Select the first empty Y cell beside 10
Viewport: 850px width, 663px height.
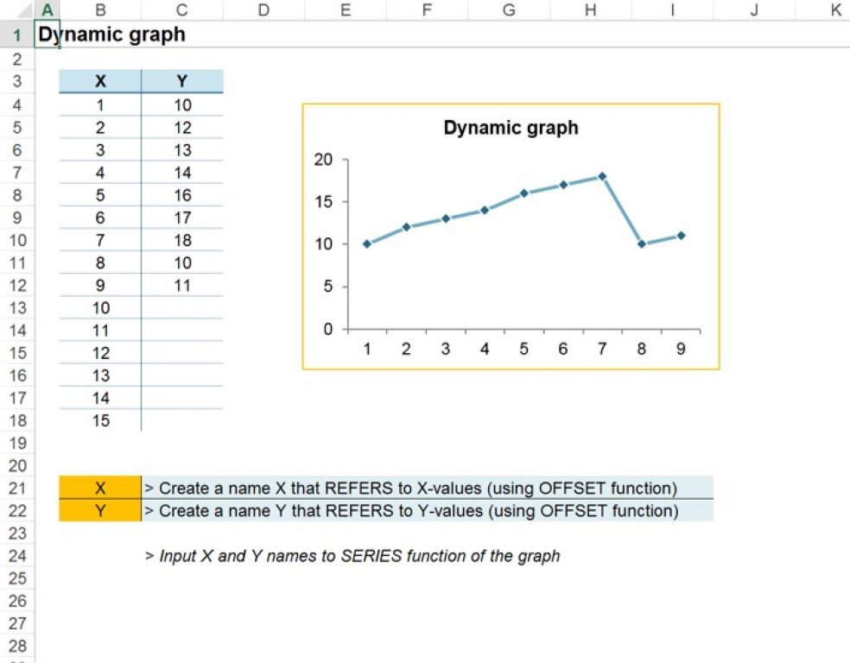pyautogui.click(x=181, y=308)
